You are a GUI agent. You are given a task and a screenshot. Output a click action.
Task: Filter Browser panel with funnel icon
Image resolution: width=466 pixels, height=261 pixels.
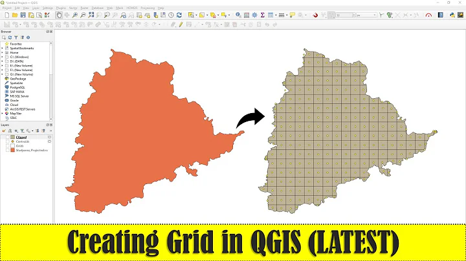(16, 37)
